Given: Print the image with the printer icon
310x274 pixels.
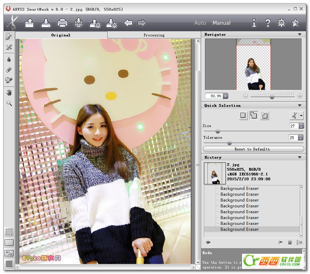Looking at the screenshot, I should [62, 23].
